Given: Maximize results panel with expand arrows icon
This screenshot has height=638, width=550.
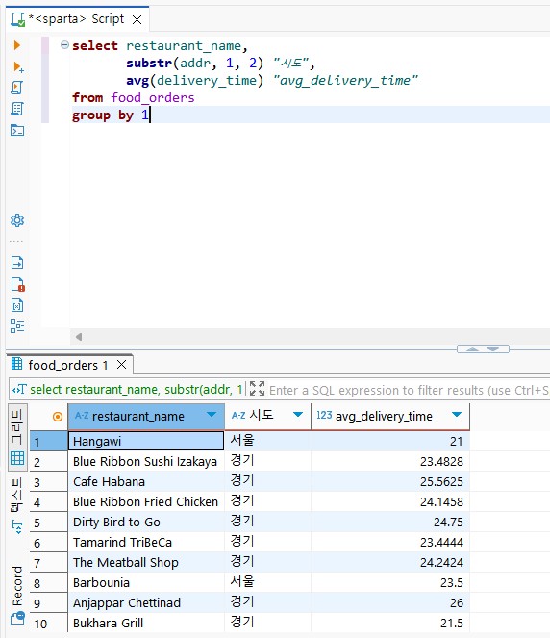Looking at the screenshot, I should click(x=257, y=389).
